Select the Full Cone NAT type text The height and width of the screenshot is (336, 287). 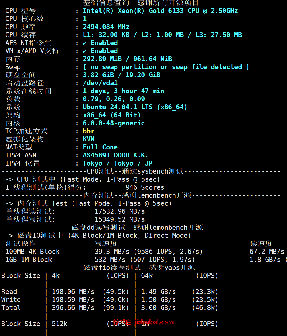coord(100,147)
